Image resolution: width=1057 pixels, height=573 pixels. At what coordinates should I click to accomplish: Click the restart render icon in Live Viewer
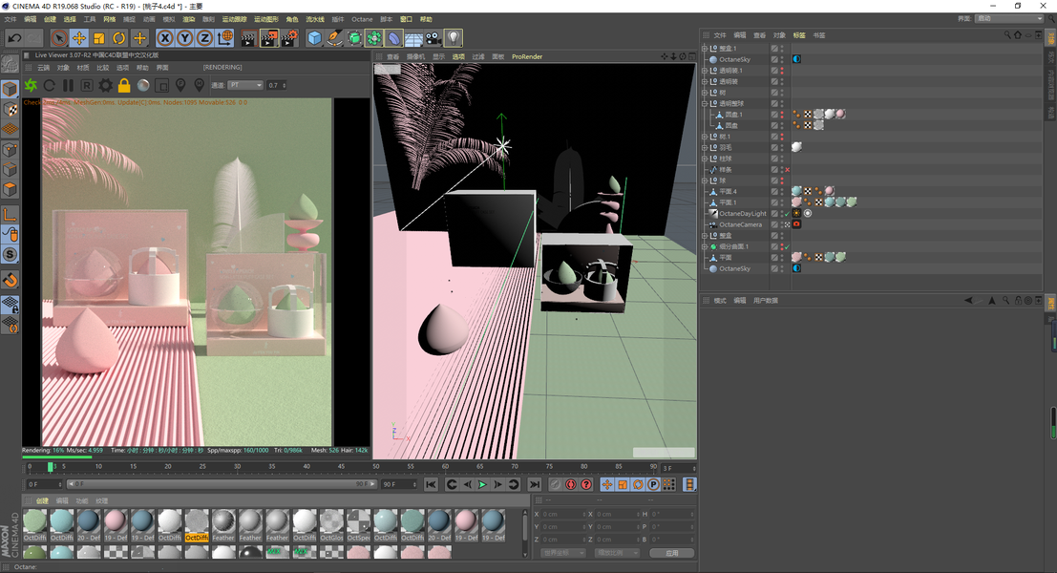(x=50, y=86)
